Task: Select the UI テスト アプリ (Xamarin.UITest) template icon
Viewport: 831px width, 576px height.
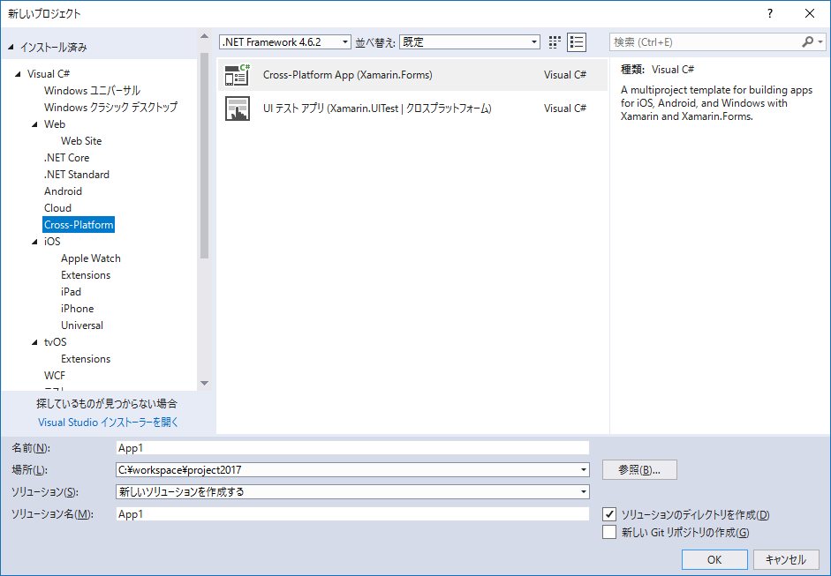Action: 238,108
